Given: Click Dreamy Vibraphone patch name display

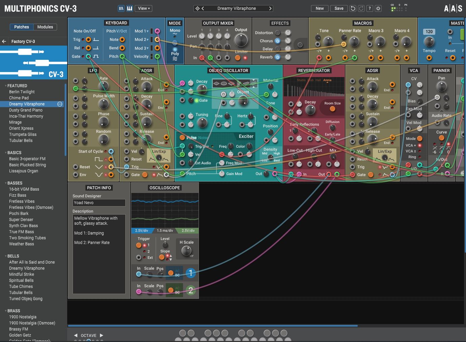Looking at the screenshot, I should [236, 8].
